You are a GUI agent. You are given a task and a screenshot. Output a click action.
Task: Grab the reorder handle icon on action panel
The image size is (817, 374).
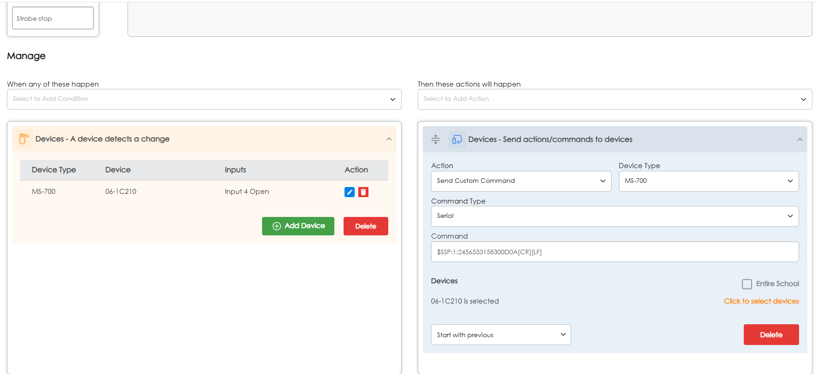[x=436, y=139]
